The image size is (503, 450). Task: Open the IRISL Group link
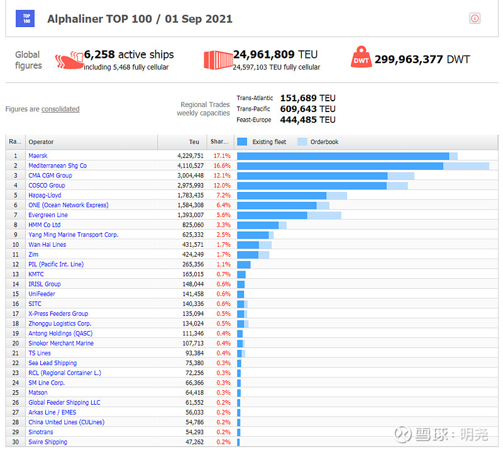(44, 284)
